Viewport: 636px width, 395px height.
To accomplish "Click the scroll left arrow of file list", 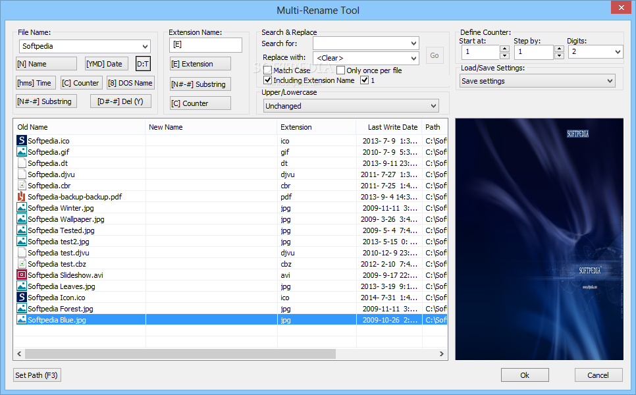I will point(19,354).
